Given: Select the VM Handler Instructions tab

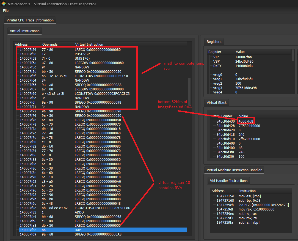Looking at the screenshot, I should [x=229, y=181].
